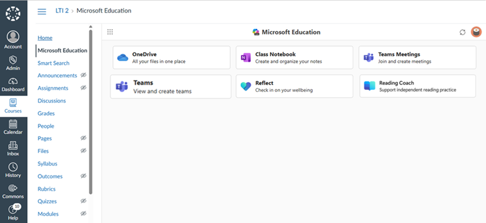Viewport: 486px width, 223px height.
Task: Collapse course navigation with hamburger menu
Action: click(x=42, y=11)
